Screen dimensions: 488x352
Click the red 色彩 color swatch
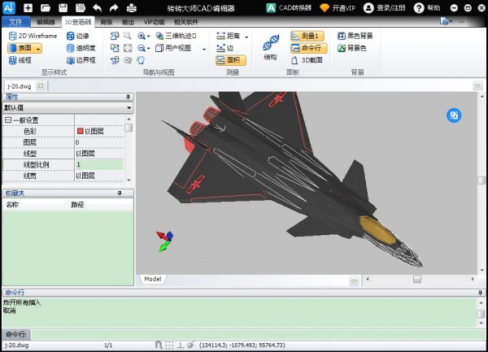pyautogui.click(x=80, y=131)
